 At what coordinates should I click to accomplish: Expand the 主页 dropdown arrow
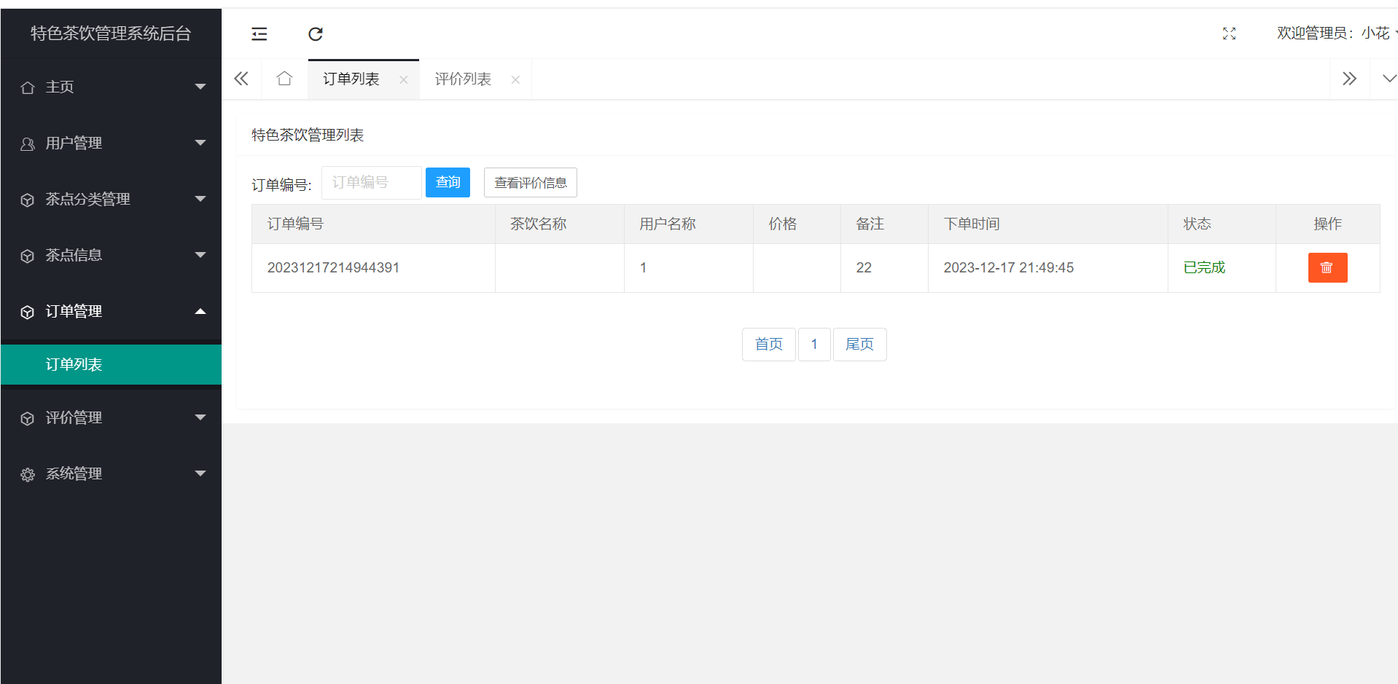click(x=200, y=87)
